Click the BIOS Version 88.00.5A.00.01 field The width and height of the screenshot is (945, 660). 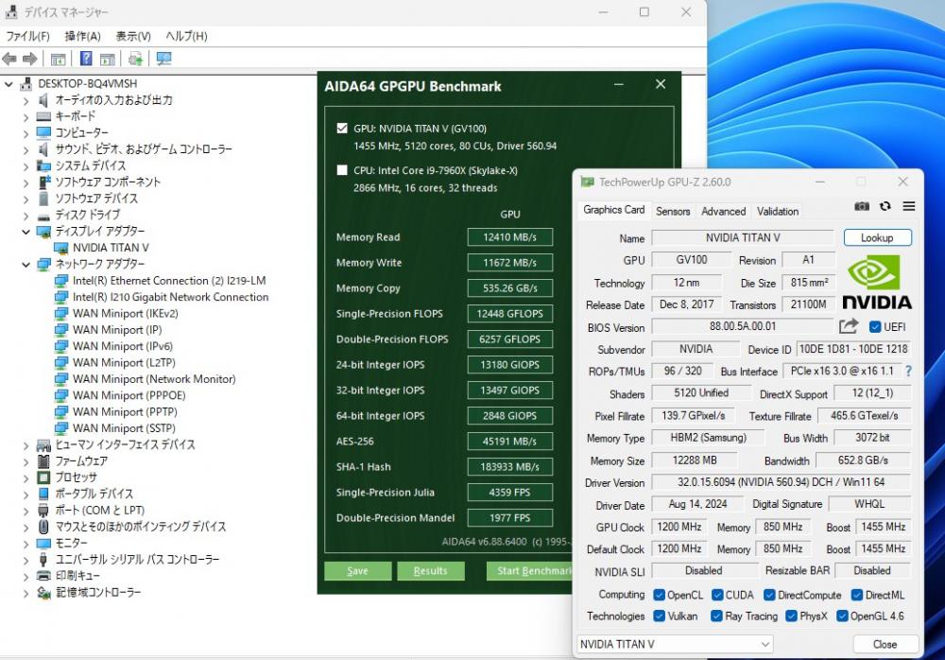tap(743, 326)
